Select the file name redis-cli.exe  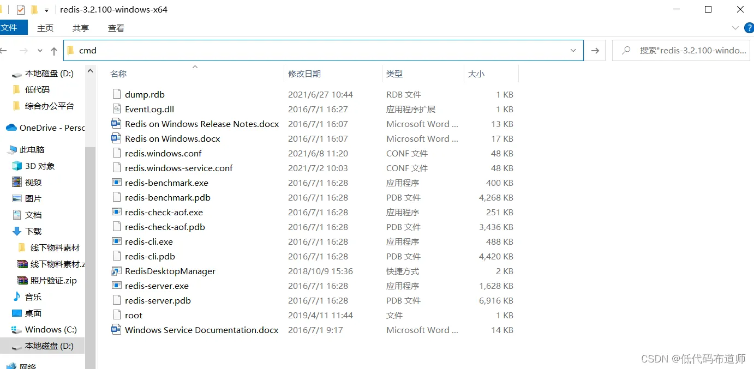pyautogui.click(x=149, y=241)
